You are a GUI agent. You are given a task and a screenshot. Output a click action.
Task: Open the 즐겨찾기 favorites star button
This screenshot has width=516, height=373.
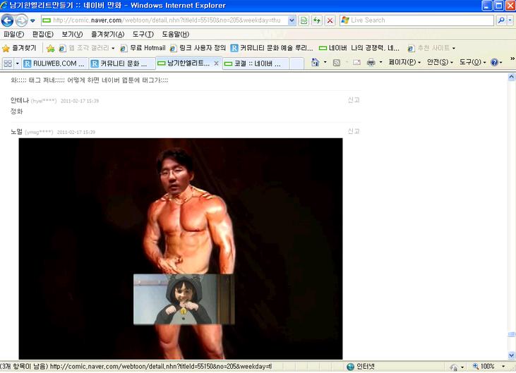[x=19, y=48]
